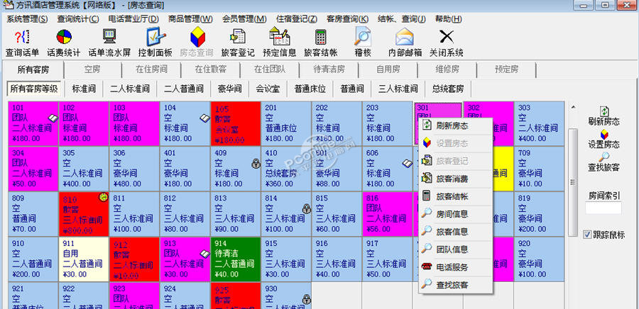Open the 旅客登记 toolbar icon

[238, 37]
